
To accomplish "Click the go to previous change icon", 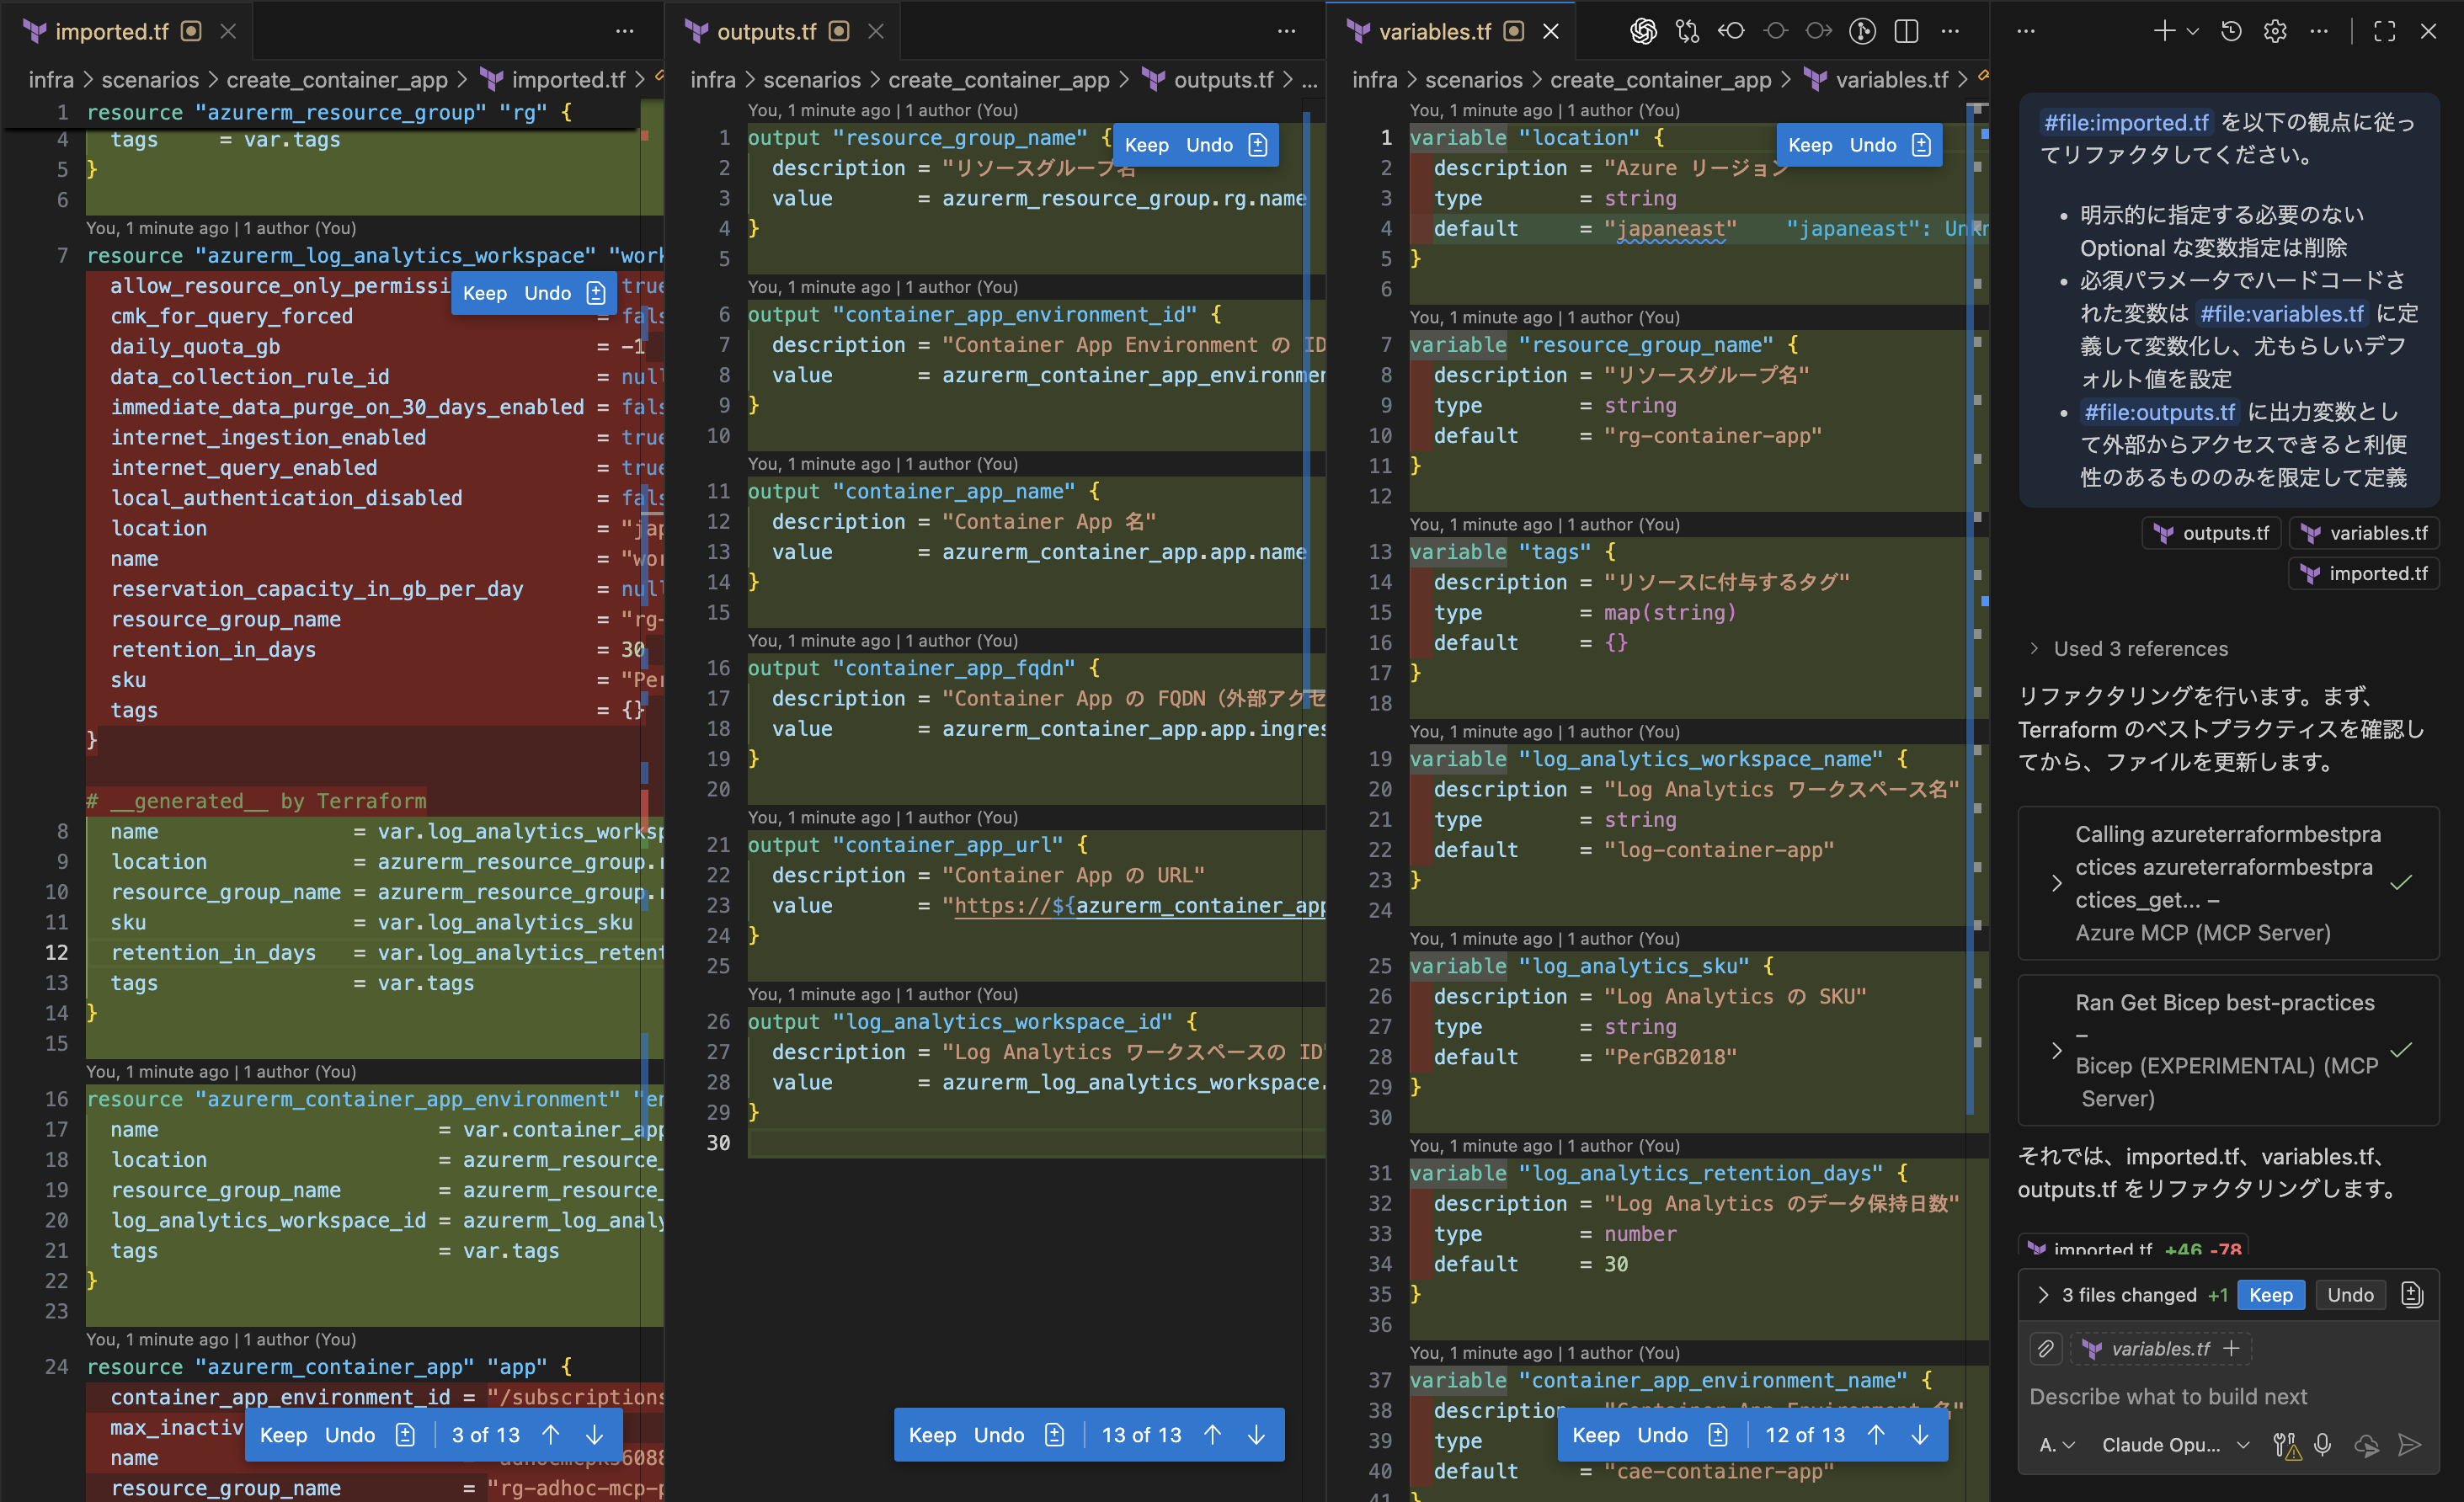I will point(1731,31).
